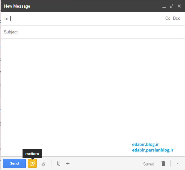185x170 pixels.
Task: Expand the more options arrow
Action: pyautogui.click(x=177, y=164)
